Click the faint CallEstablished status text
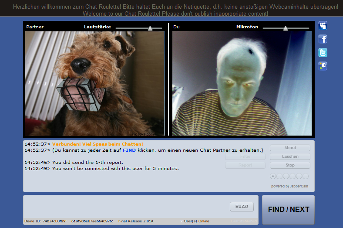Image resolution: width=343 pixels, height=228 pixels. [244, 221]
